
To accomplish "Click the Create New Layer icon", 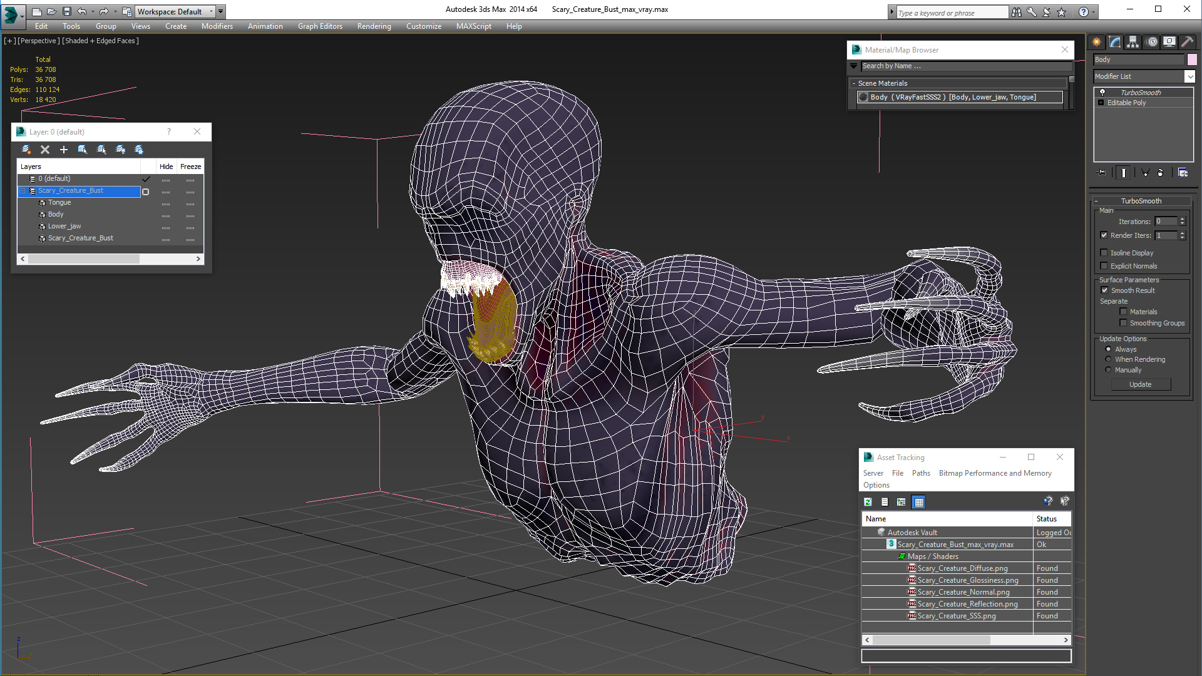I will 26,150.
